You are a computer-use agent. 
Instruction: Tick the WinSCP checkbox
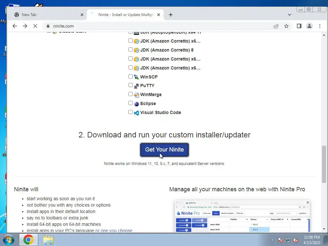pos(131,77)
